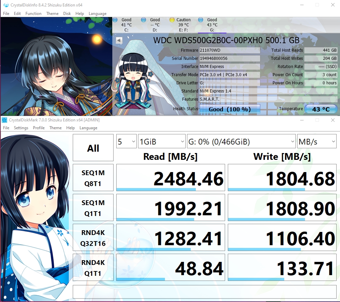The height and width of the screenshot is (302, 340).
Task: Open Edit menu in CrystalDiskInfo
Action: coord(17,14)
